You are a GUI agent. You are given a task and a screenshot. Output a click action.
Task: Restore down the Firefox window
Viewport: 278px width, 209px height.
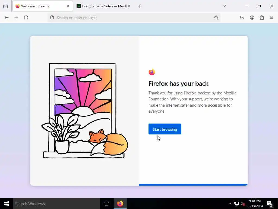(259, 6)
